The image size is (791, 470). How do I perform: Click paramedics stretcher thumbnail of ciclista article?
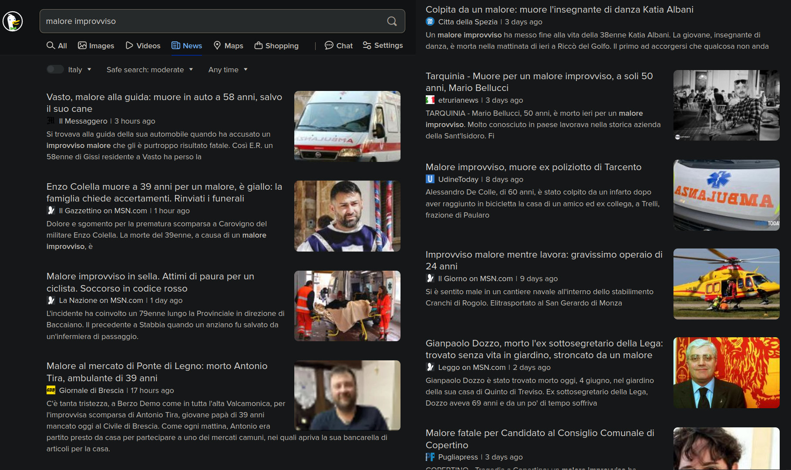347,306
